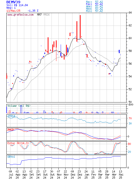Click the 13/Mai/25 date text in red
The height and width of the screenshot is (184, 139).
point(13,11)
